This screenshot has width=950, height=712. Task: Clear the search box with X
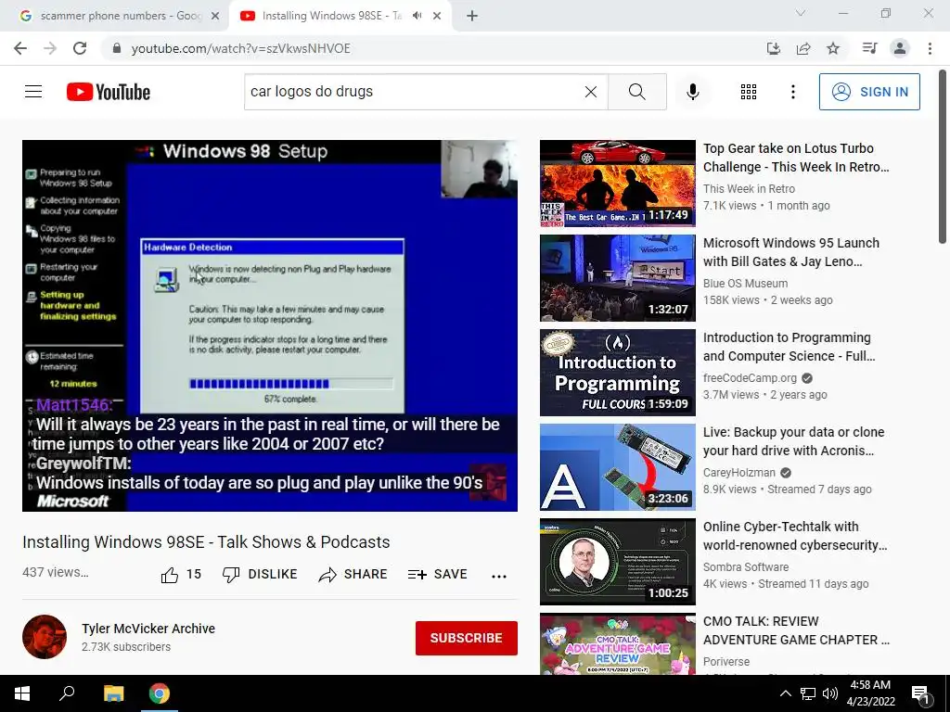tap(591, 92)
